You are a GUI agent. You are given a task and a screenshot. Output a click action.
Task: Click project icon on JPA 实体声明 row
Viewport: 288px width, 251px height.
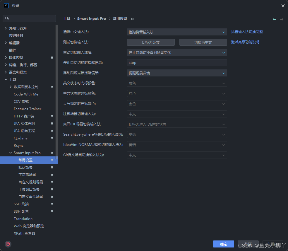pyautogui.click(x=52, y=124)
